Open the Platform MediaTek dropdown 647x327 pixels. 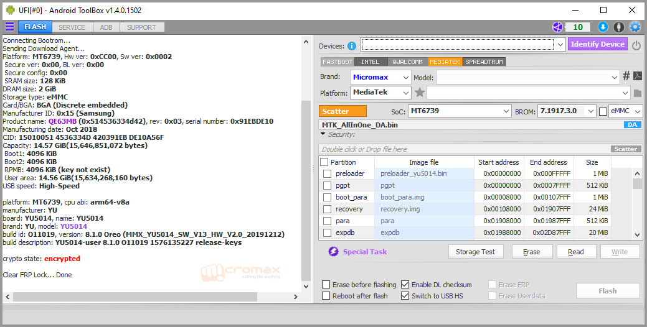405,93
